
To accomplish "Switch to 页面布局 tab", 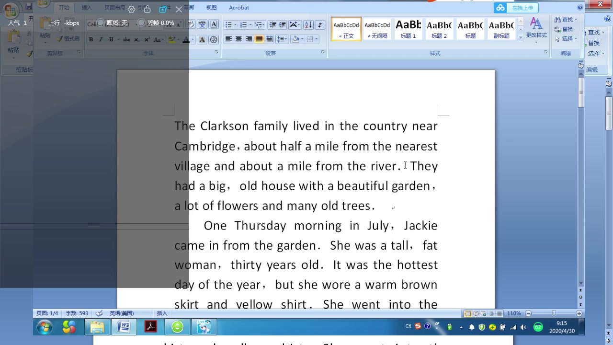I will tap(115, 8).
